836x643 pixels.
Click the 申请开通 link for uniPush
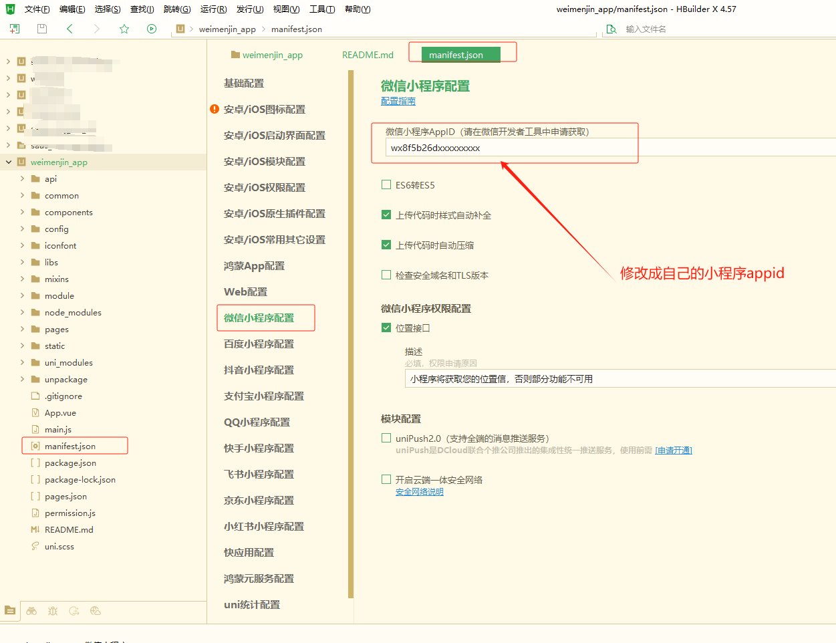pos(674,451)
